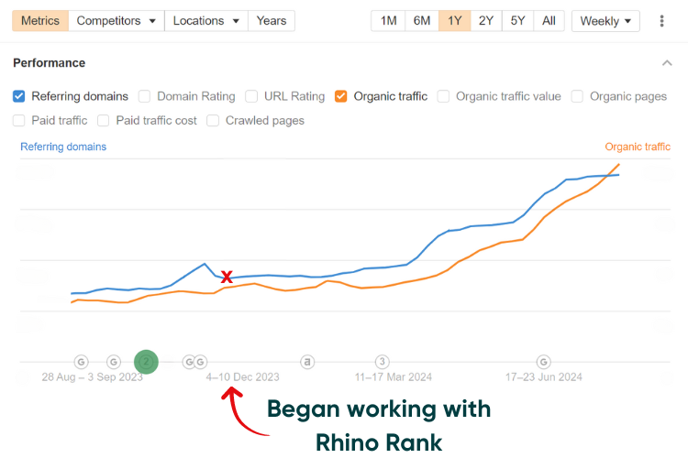This screenshot has height=458, width=688.
Task: Set time range to 5Y
Action: point(517,21)
